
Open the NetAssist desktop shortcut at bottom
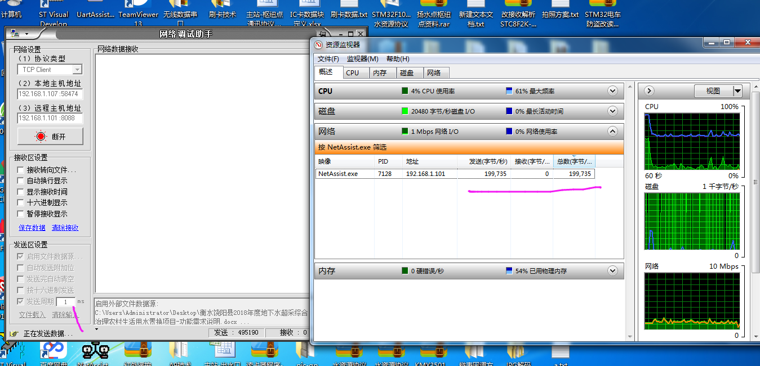click(95, 354)
